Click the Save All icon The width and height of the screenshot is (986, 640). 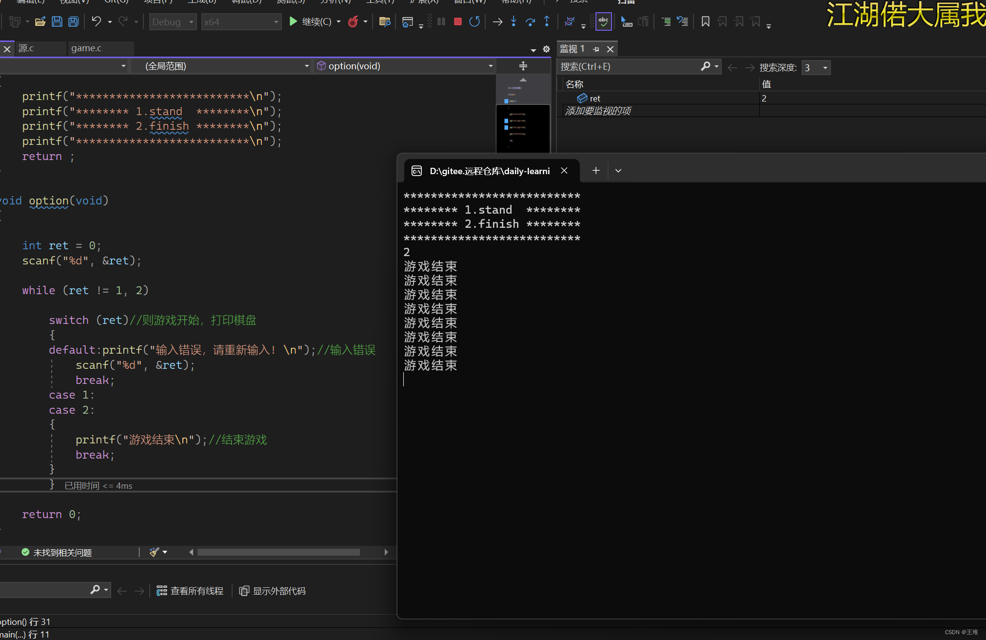(x=74, y=21)
